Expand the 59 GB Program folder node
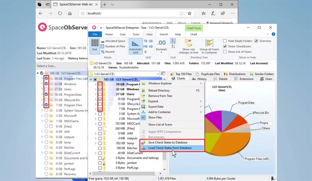The image size is (312, 181). click(x=96, y=84)
